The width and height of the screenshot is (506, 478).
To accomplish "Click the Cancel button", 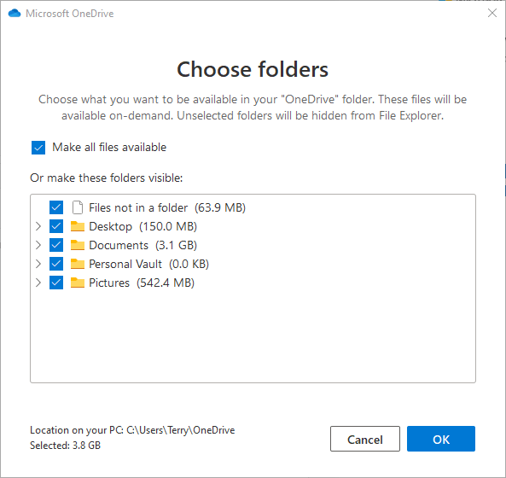I will click(x=365, y=439).
